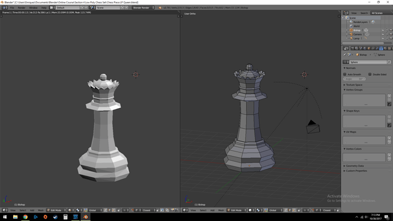Select face select mode in the left viewport
393x221 pixels.
tap(114, 210)
